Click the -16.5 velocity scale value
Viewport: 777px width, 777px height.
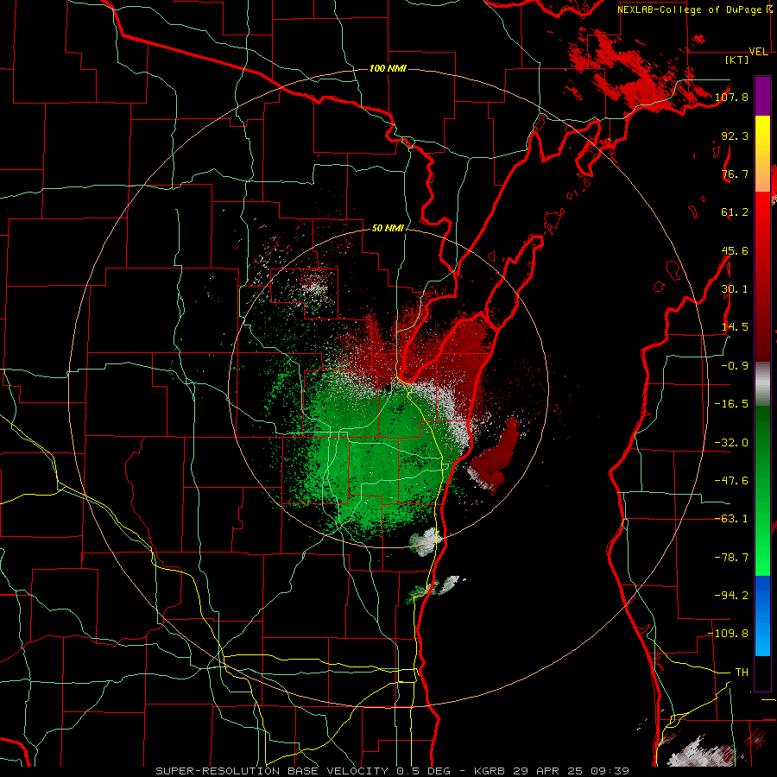[x=731, y=404]
